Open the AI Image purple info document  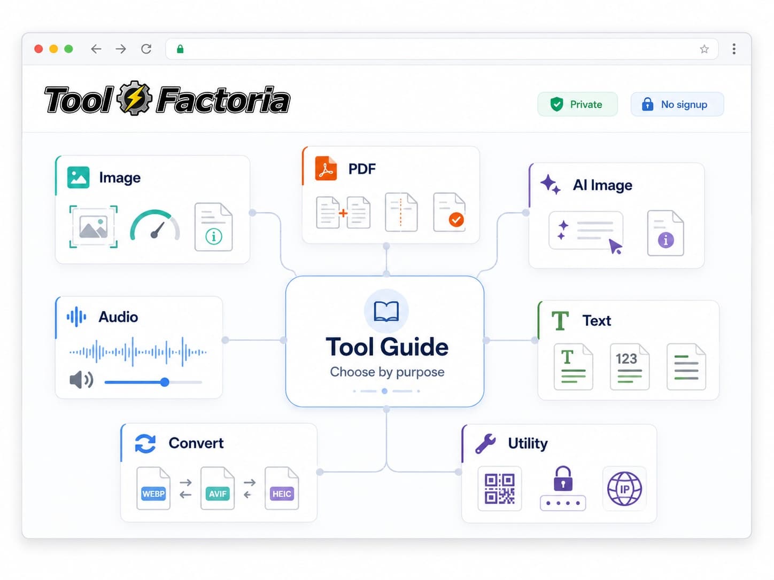[665, 233]
